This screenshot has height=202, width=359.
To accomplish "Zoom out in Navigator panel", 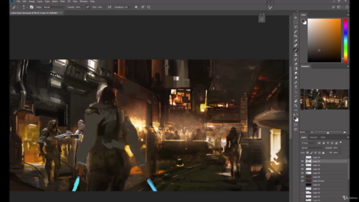I will [x=312, y=132].
